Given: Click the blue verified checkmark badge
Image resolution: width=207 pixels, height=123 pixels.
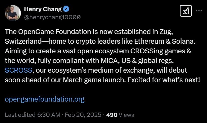Looking at the screenshot, I should click(x=66, y=9).
